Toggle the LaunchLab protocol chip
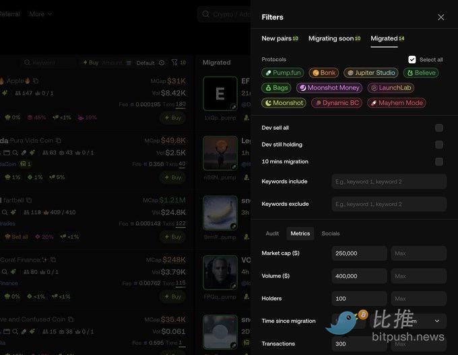 point(391,87)
